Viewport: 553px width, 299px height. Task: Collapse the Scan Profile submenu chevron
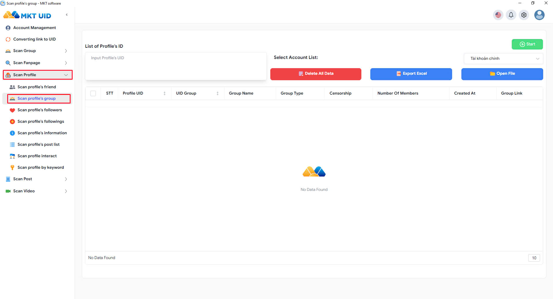coord(66,75)
